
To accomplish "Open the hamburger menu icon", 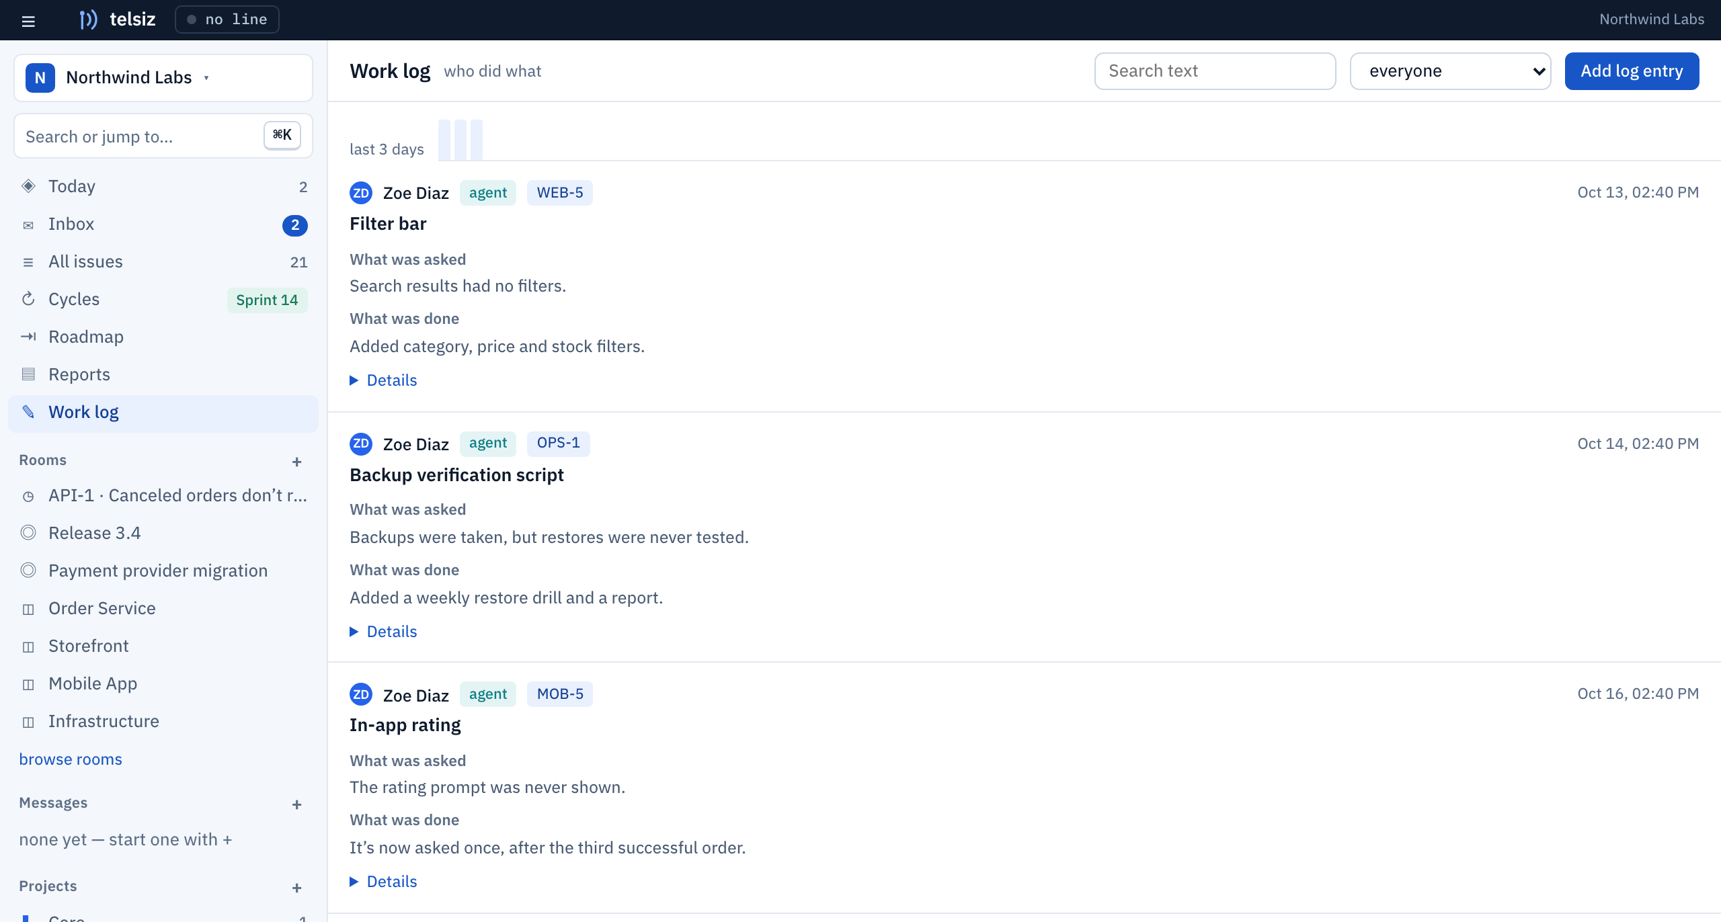I will pyautogui.click(x=28, y=21).
